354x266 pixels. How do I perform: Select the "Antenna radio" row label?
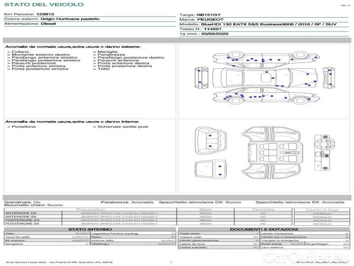coord(103,240)
